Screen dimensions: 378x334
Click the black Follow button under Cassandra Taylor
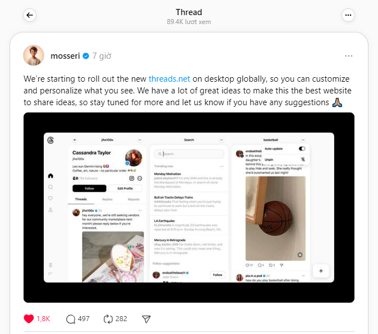click(x=89, y=189)
